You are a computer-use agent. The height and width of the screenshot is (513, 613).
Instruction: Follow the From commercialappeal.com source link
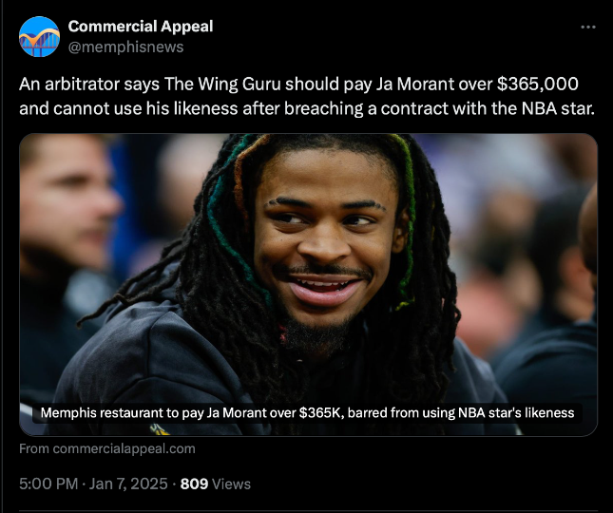point(107,448)
